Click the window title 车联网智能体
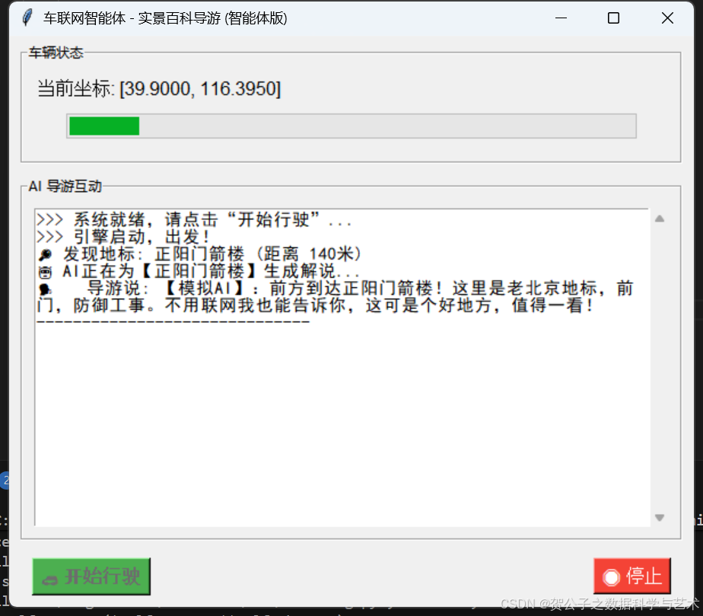This screenshot has height=616, width=703. (x=89, y=18)
